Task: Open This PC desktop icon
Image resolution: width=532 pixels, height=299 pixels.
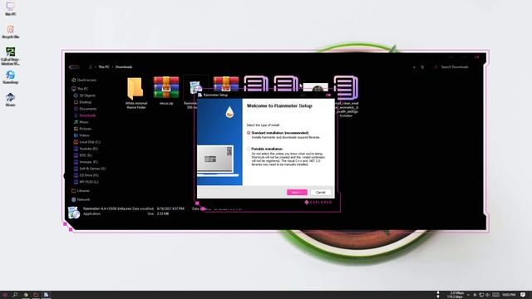Action: (11, 9)
